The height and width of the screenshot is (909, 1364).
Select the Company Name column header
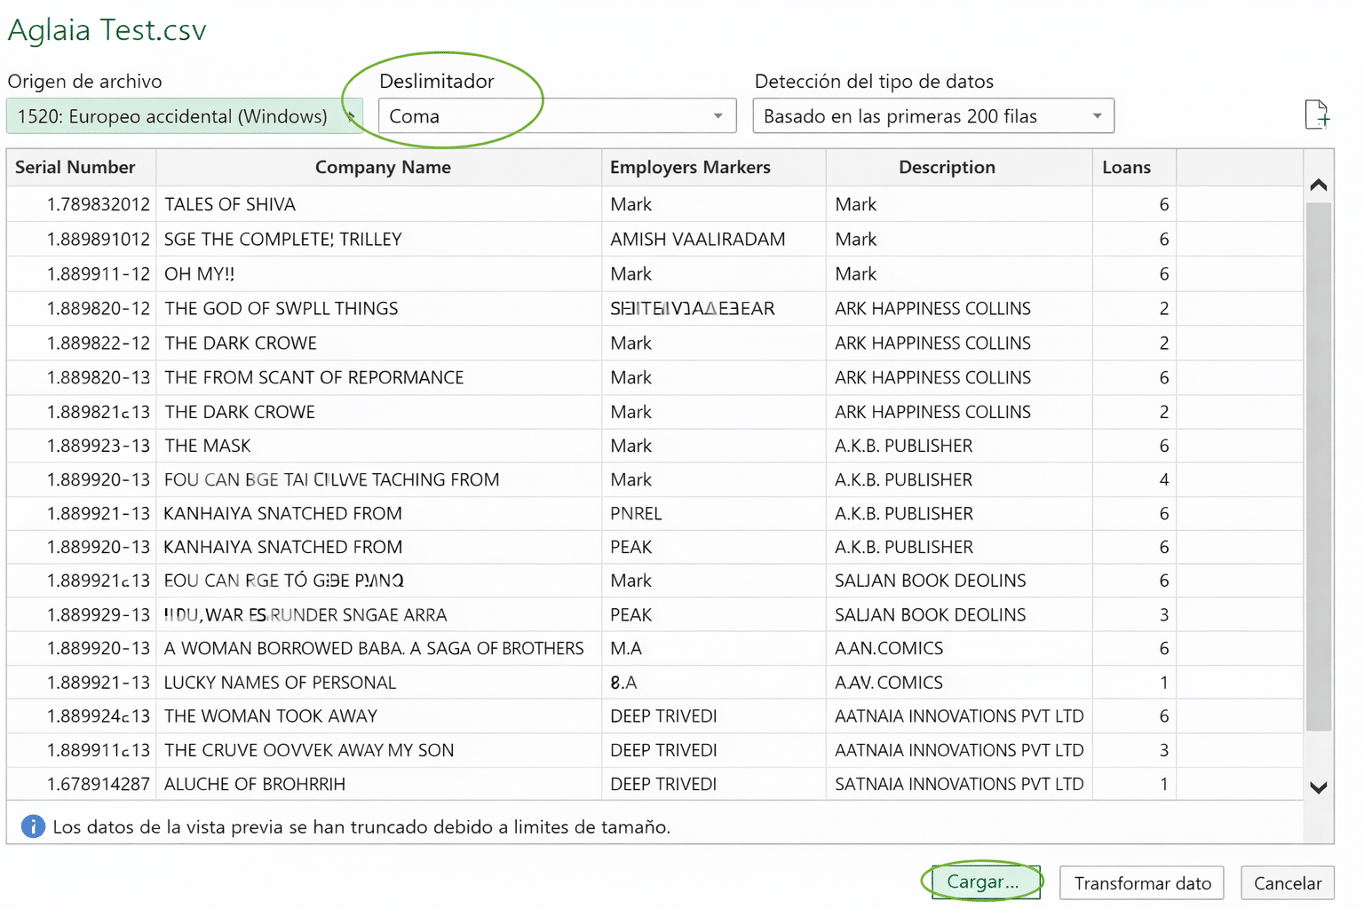[x=383, y=167]
